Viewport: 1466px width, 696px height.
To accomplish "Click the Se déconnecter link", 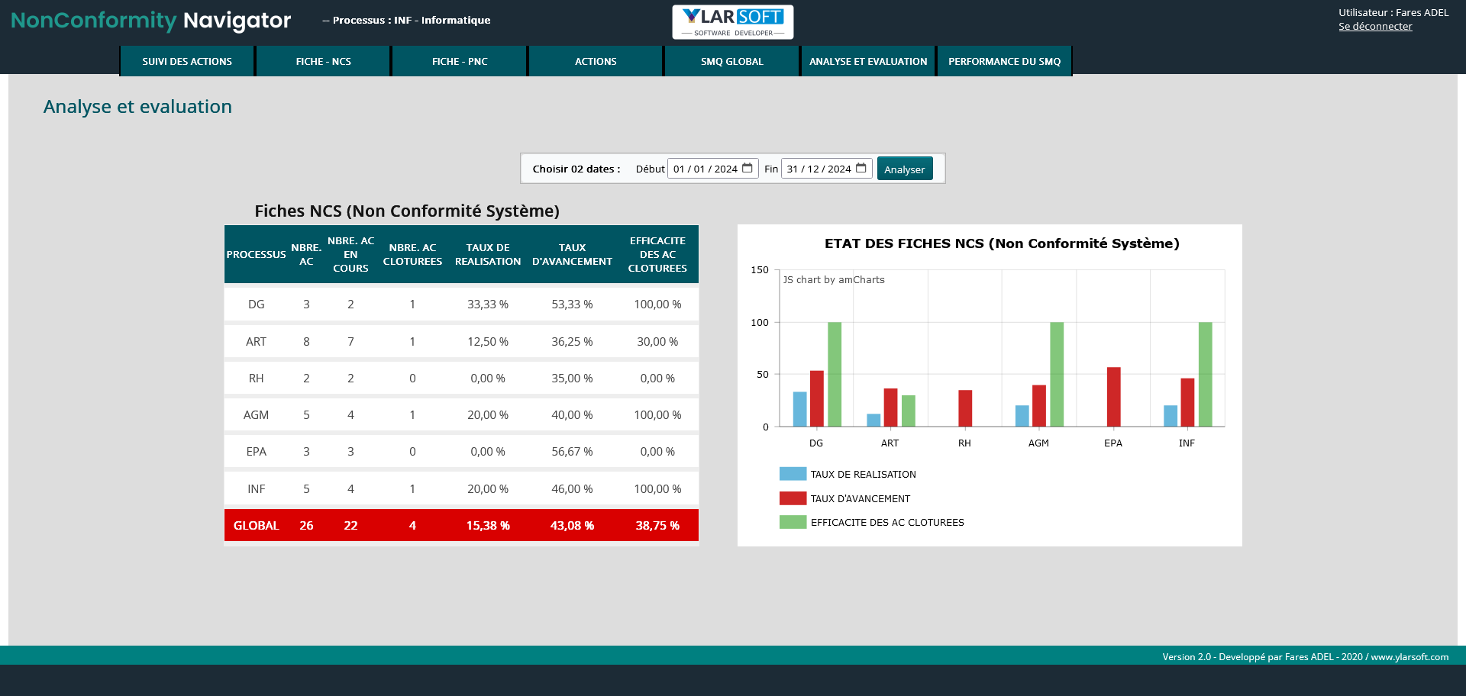I will (1375, 26).
